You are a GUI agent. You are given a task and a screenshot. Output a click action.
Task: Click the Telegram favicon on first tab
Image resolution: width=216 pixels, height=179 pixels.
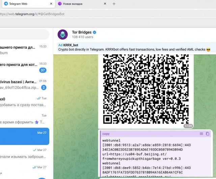(6, 4)
